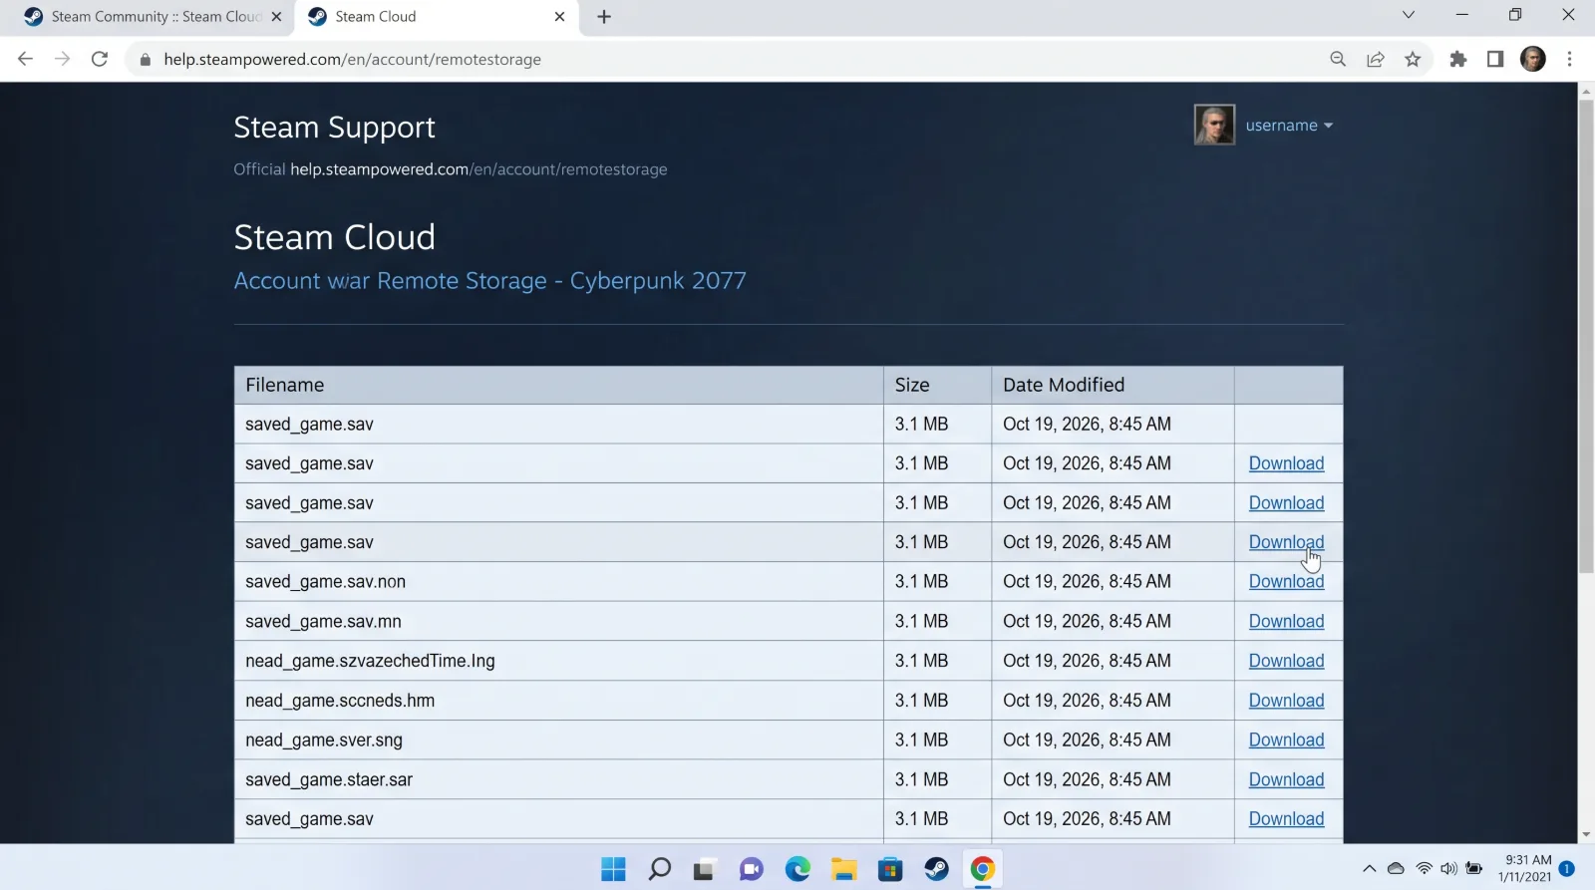Open Chat from the taskbar
The image size is (1595, 890).
pos(752,869)
